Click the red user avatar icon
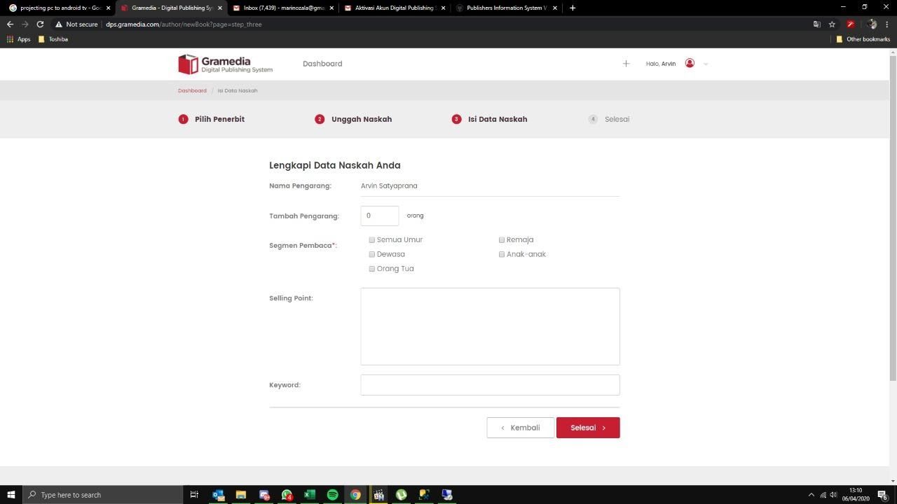897x504 pixels. point(690,63)
